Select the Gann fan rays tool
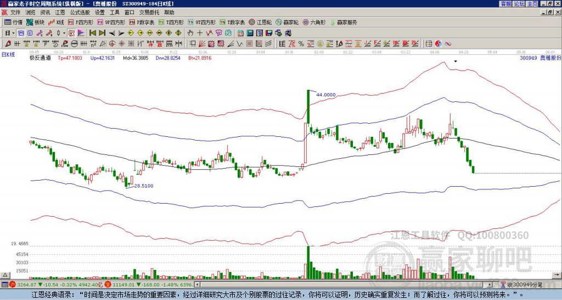 202,44
